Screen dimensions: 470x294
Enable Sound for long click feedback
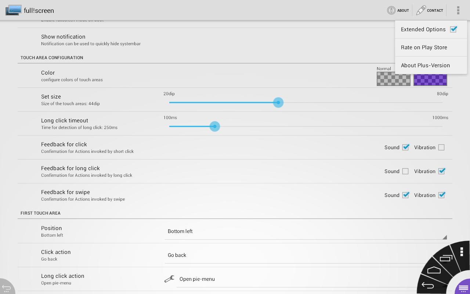(405, 171)
